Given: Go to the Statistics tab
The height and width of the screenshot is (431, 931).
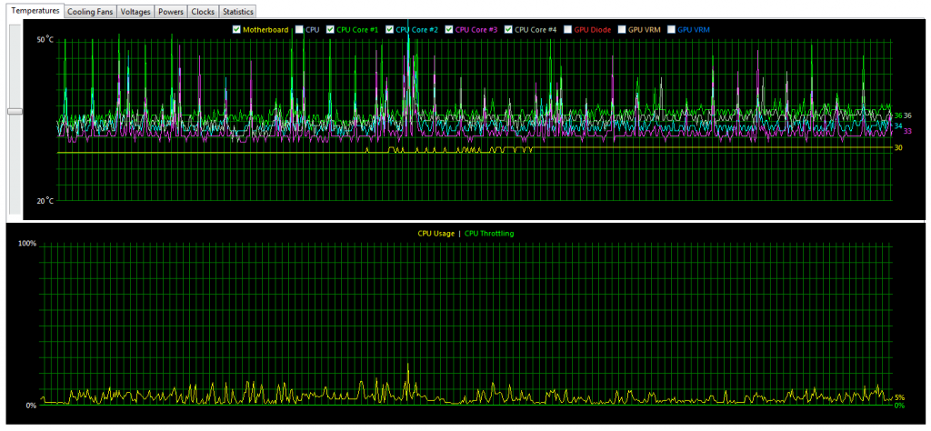Looking at the screenshot, I should [237, 11].
